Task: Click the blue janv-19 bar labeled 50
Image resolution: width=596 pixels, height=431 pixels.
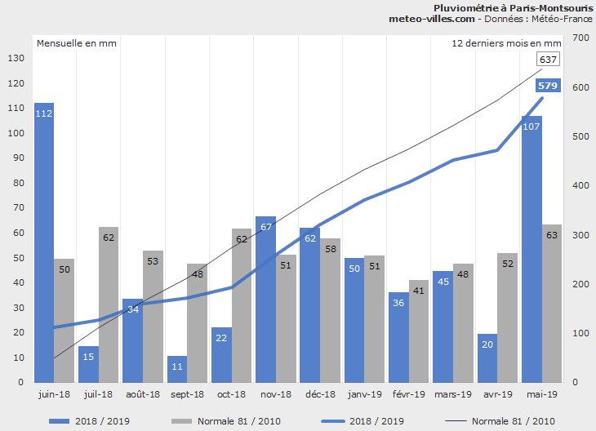Action: (x=354, y=320)
